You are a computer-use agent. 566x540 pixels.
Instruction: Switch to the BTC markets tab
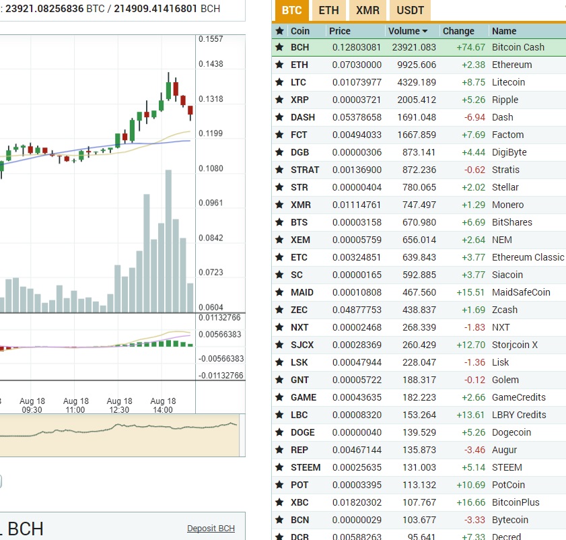(x=291, y=11)
